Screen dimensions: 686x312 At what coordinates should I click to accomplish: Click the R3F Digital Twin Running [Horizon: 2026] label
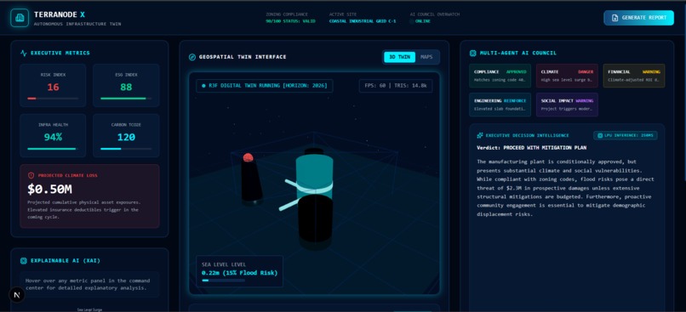pyautogui.click(x=264, y=86)
